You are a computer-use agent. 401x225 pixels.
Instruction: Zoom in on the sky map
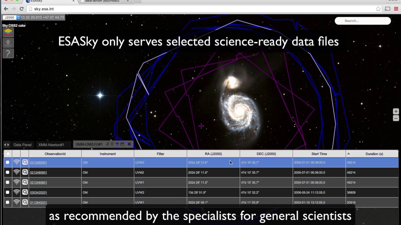pyautogui.click(x=396, y=112)
